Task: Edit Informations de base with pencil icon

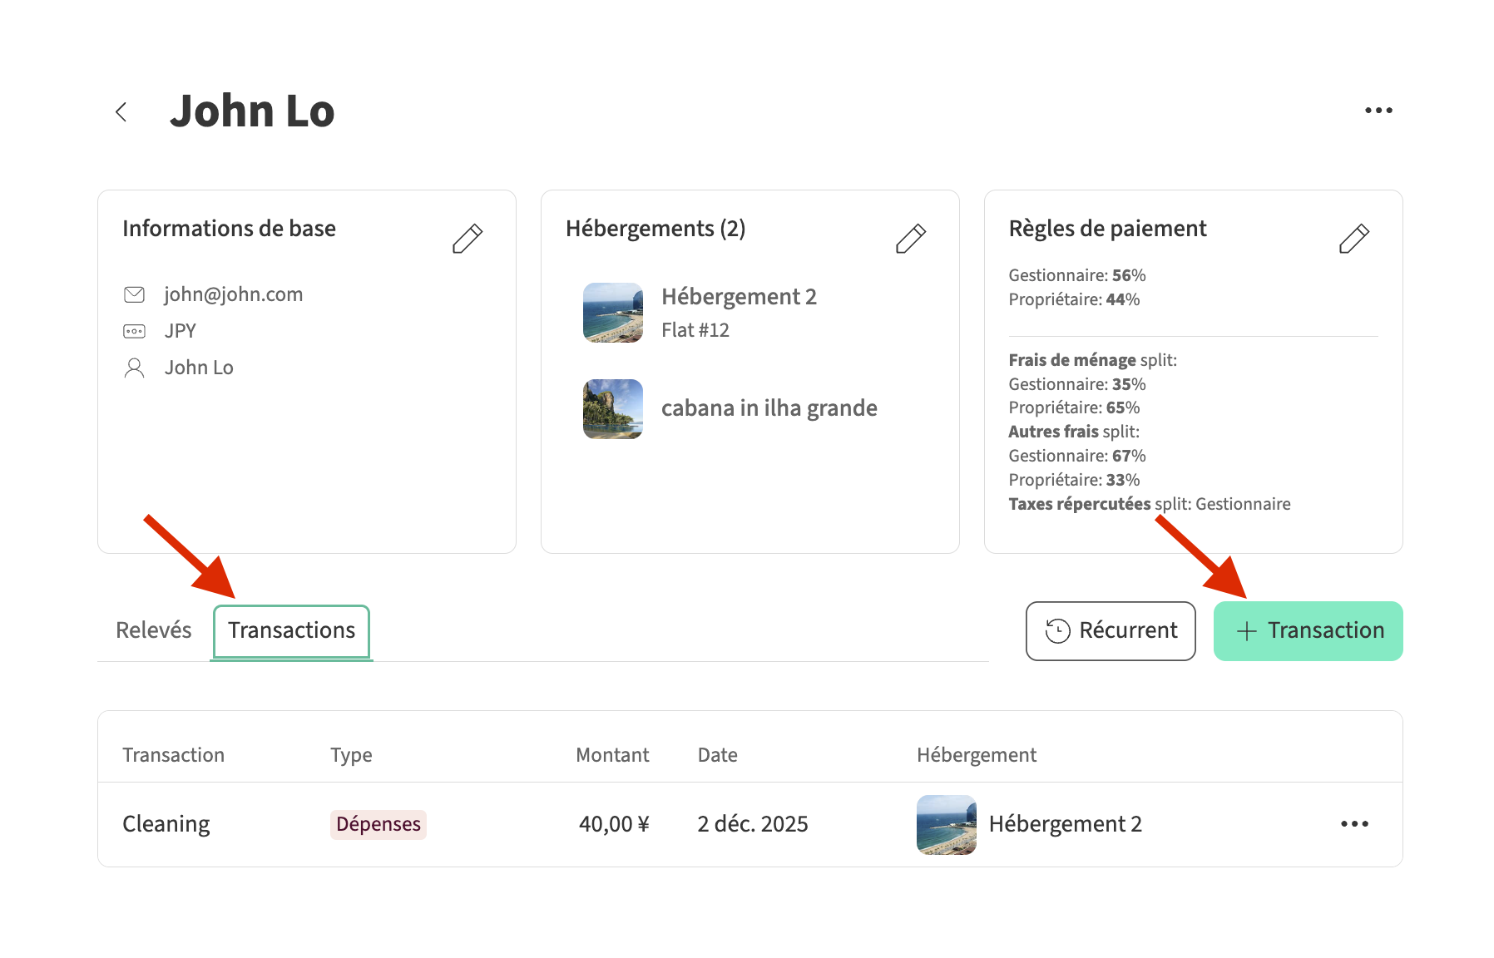Action: 467,238
